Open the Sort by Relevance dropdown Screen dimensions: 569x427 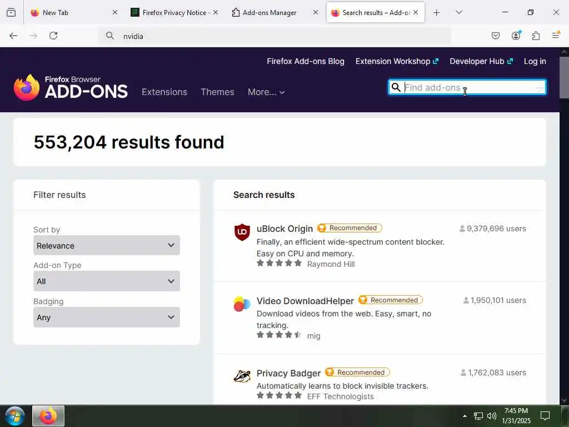pyautogui.click(x=106, y=245)
